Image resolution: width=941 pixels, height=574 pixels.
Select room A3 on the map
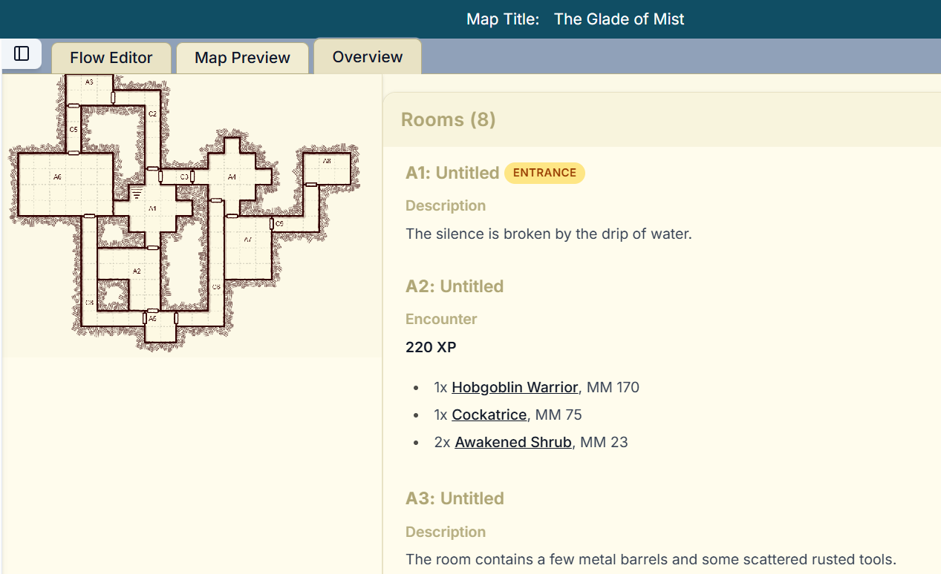88,82
